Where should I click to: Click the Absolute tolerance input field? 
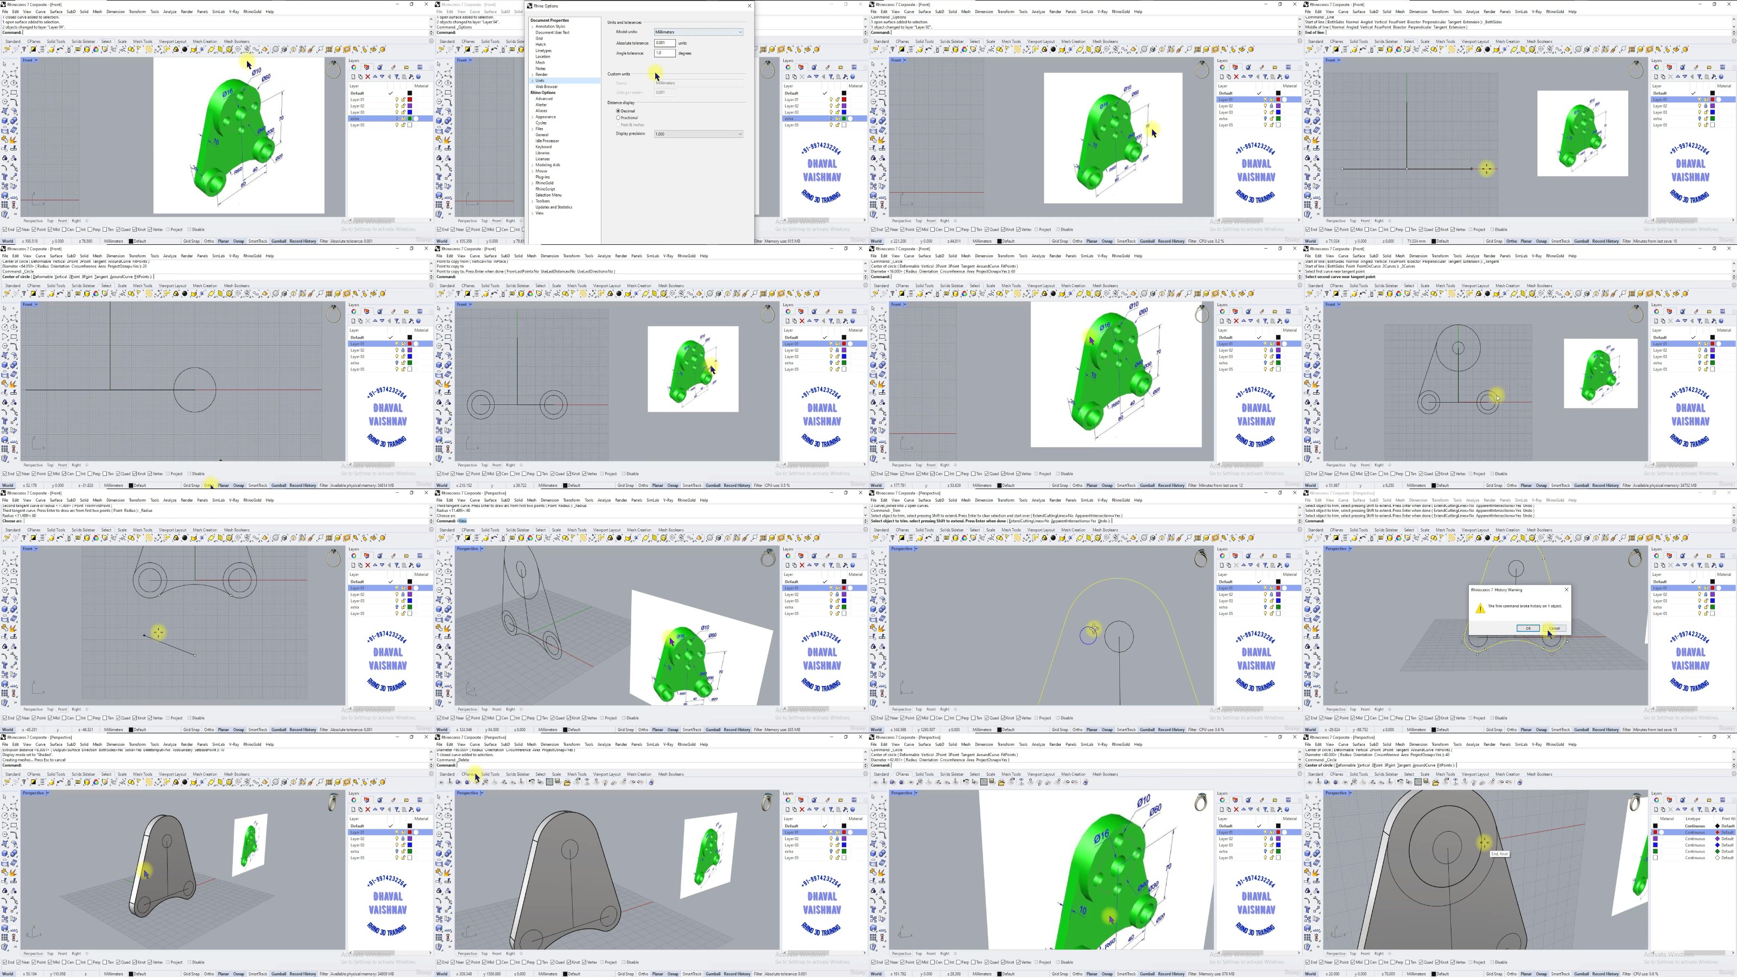click(664, 42)
